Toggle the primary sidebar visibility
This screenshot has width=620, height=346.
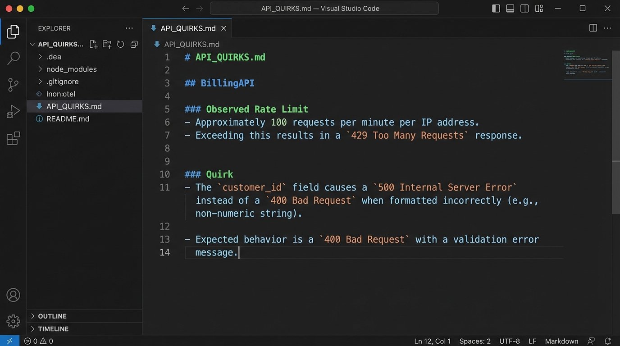tap(496, 8)
